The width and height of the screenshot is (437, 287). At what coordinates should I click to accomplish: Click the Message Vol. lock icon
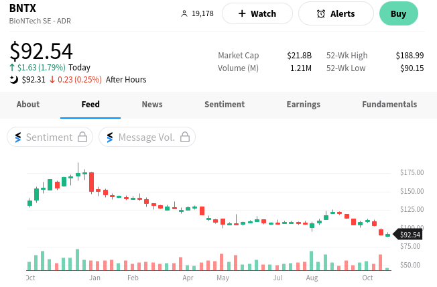coord(185,137)
